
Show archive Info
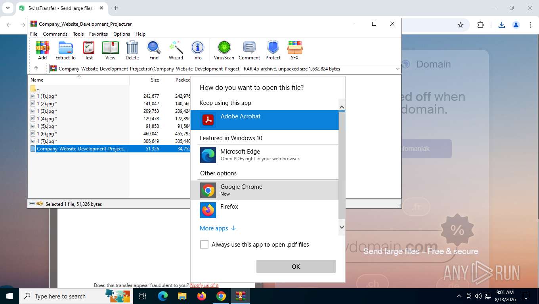[197, 50]
